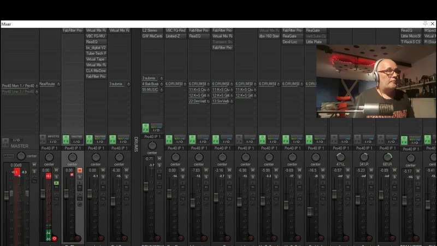Open FX chain on the -7.83 volume track
This screenshot has height=246, width=437.
pos(192,140)
